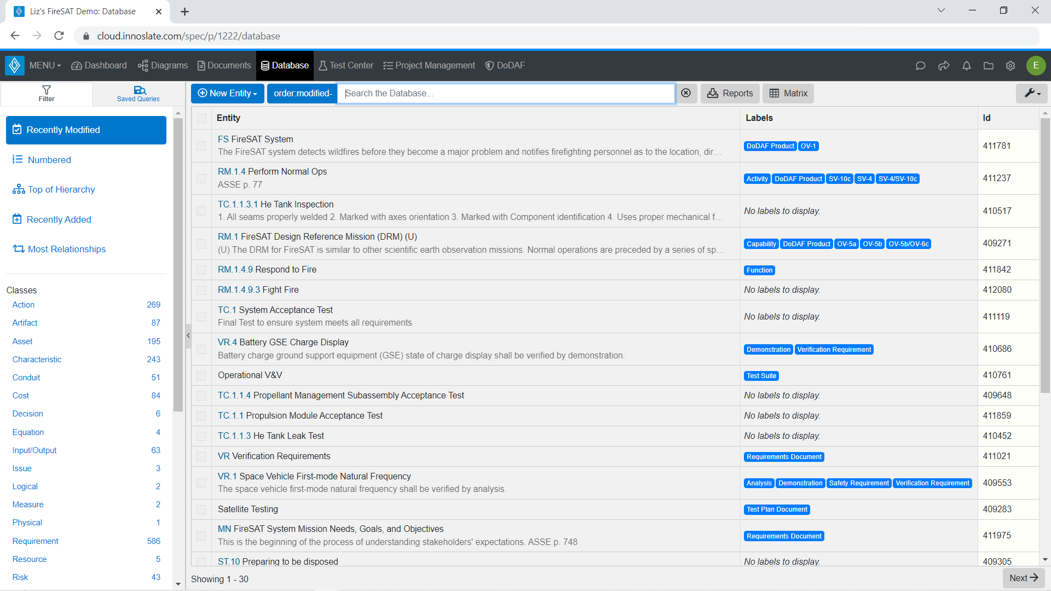This screenshot has width=1051, height=591.
Task: Check the TC.1.1.3.1 He Tank Inspection checkbox
Action: point(201,211)
